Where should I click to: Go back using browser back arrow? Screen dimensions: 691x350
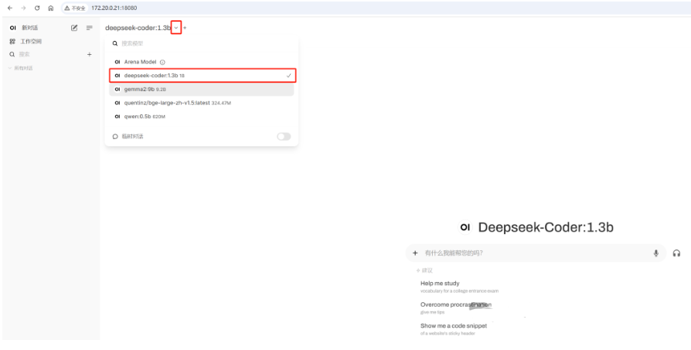(10, 8)
